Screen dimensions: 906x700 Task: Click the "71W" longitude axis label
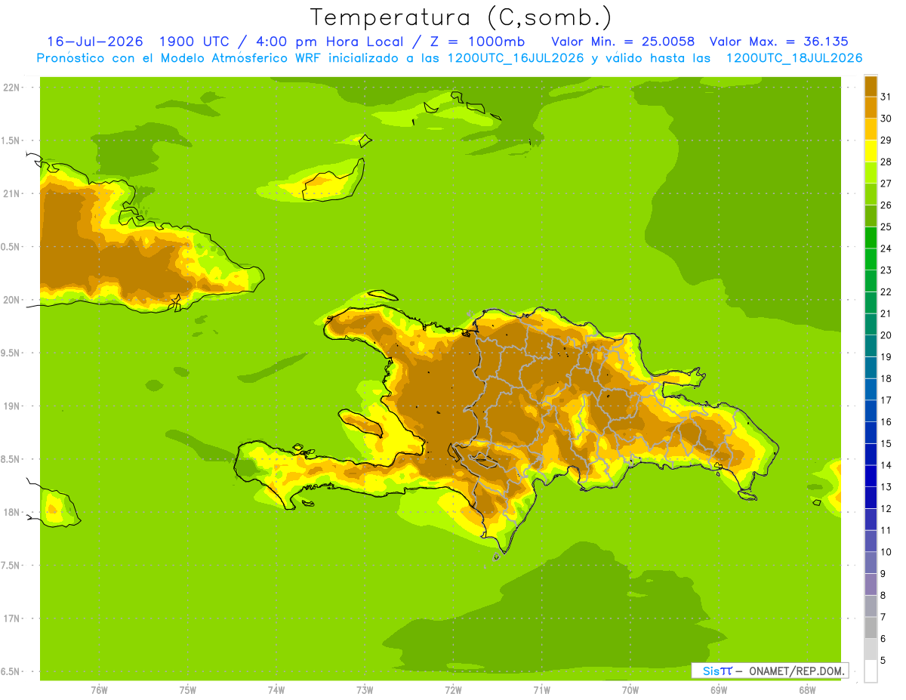[x=542, y=690]
